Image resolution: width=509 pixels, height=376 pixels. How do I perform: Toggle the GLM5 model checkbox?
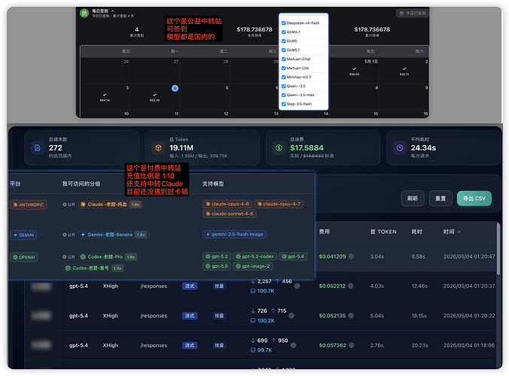(283, 41)
